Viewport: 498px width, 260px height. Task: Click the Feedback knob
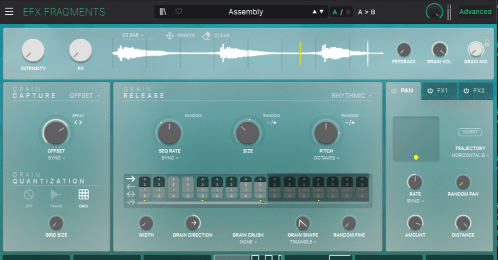pyautogui.click(x=404, y=50)
